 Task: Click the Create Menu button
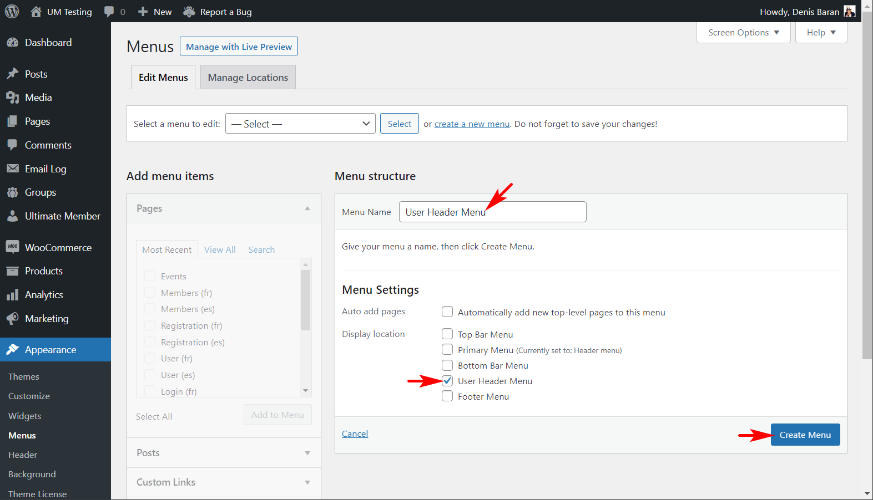click(805, 435)
